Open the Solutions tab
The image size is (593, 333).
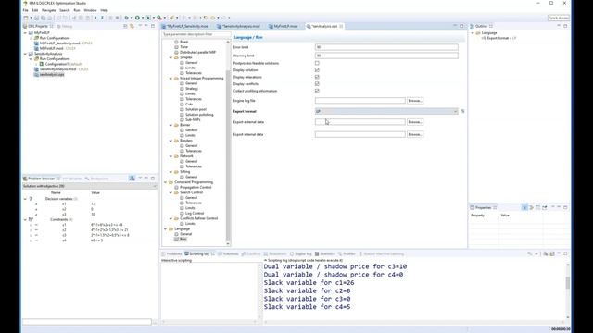click(230, 253)
